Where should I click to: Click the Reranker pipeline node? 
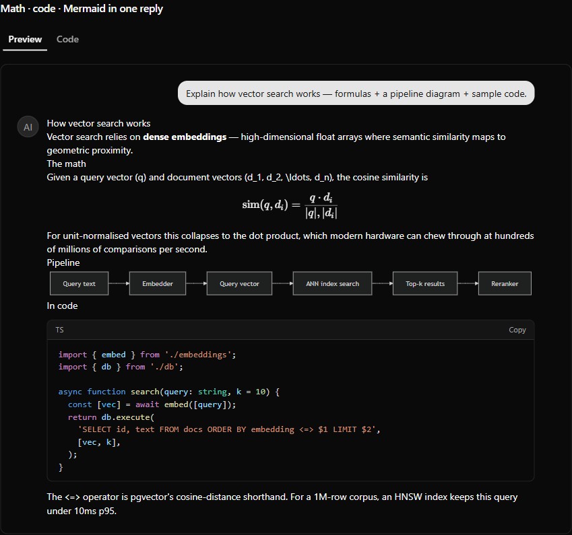click(505, 283)
